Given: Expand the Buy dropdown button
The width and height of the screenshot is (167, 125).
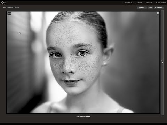Looking at the screenshot, I should (142, 8).
